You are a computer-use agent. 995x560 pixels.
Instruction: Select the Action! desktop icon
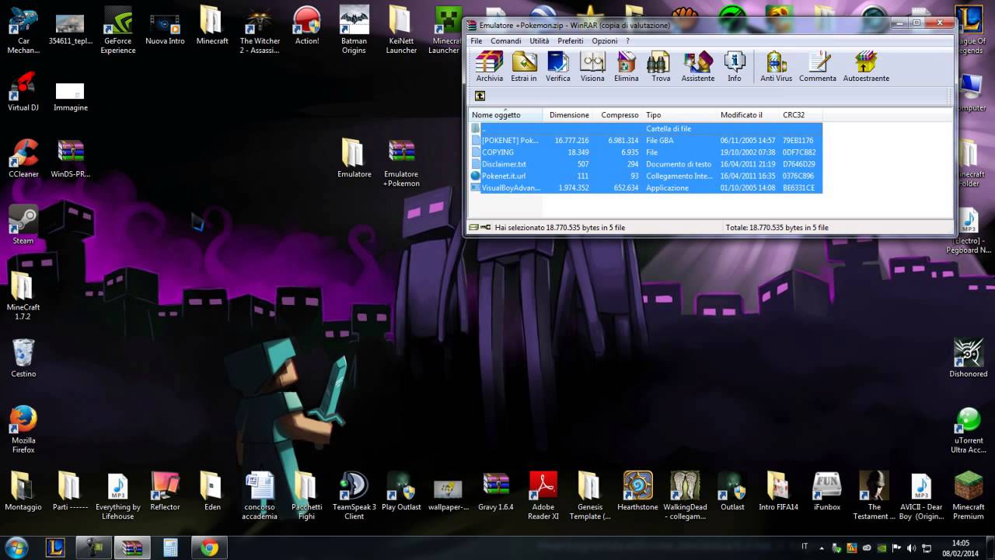tap(307, 26)
